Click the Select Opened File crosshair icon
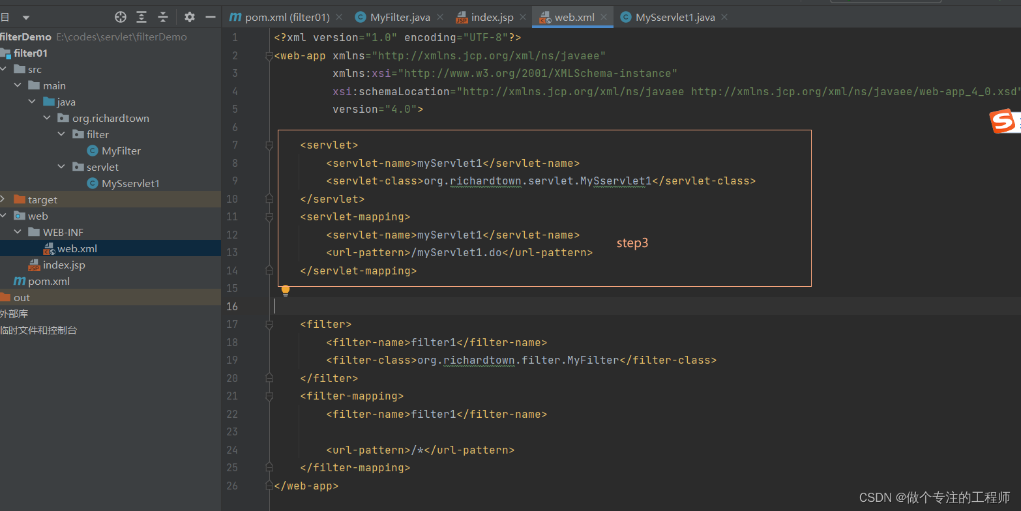Screen dimensions: 1021x511 (x=119, y=17)
